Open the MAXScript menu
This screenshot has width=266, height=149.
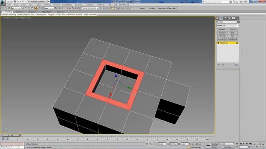(x=101, y=5)
